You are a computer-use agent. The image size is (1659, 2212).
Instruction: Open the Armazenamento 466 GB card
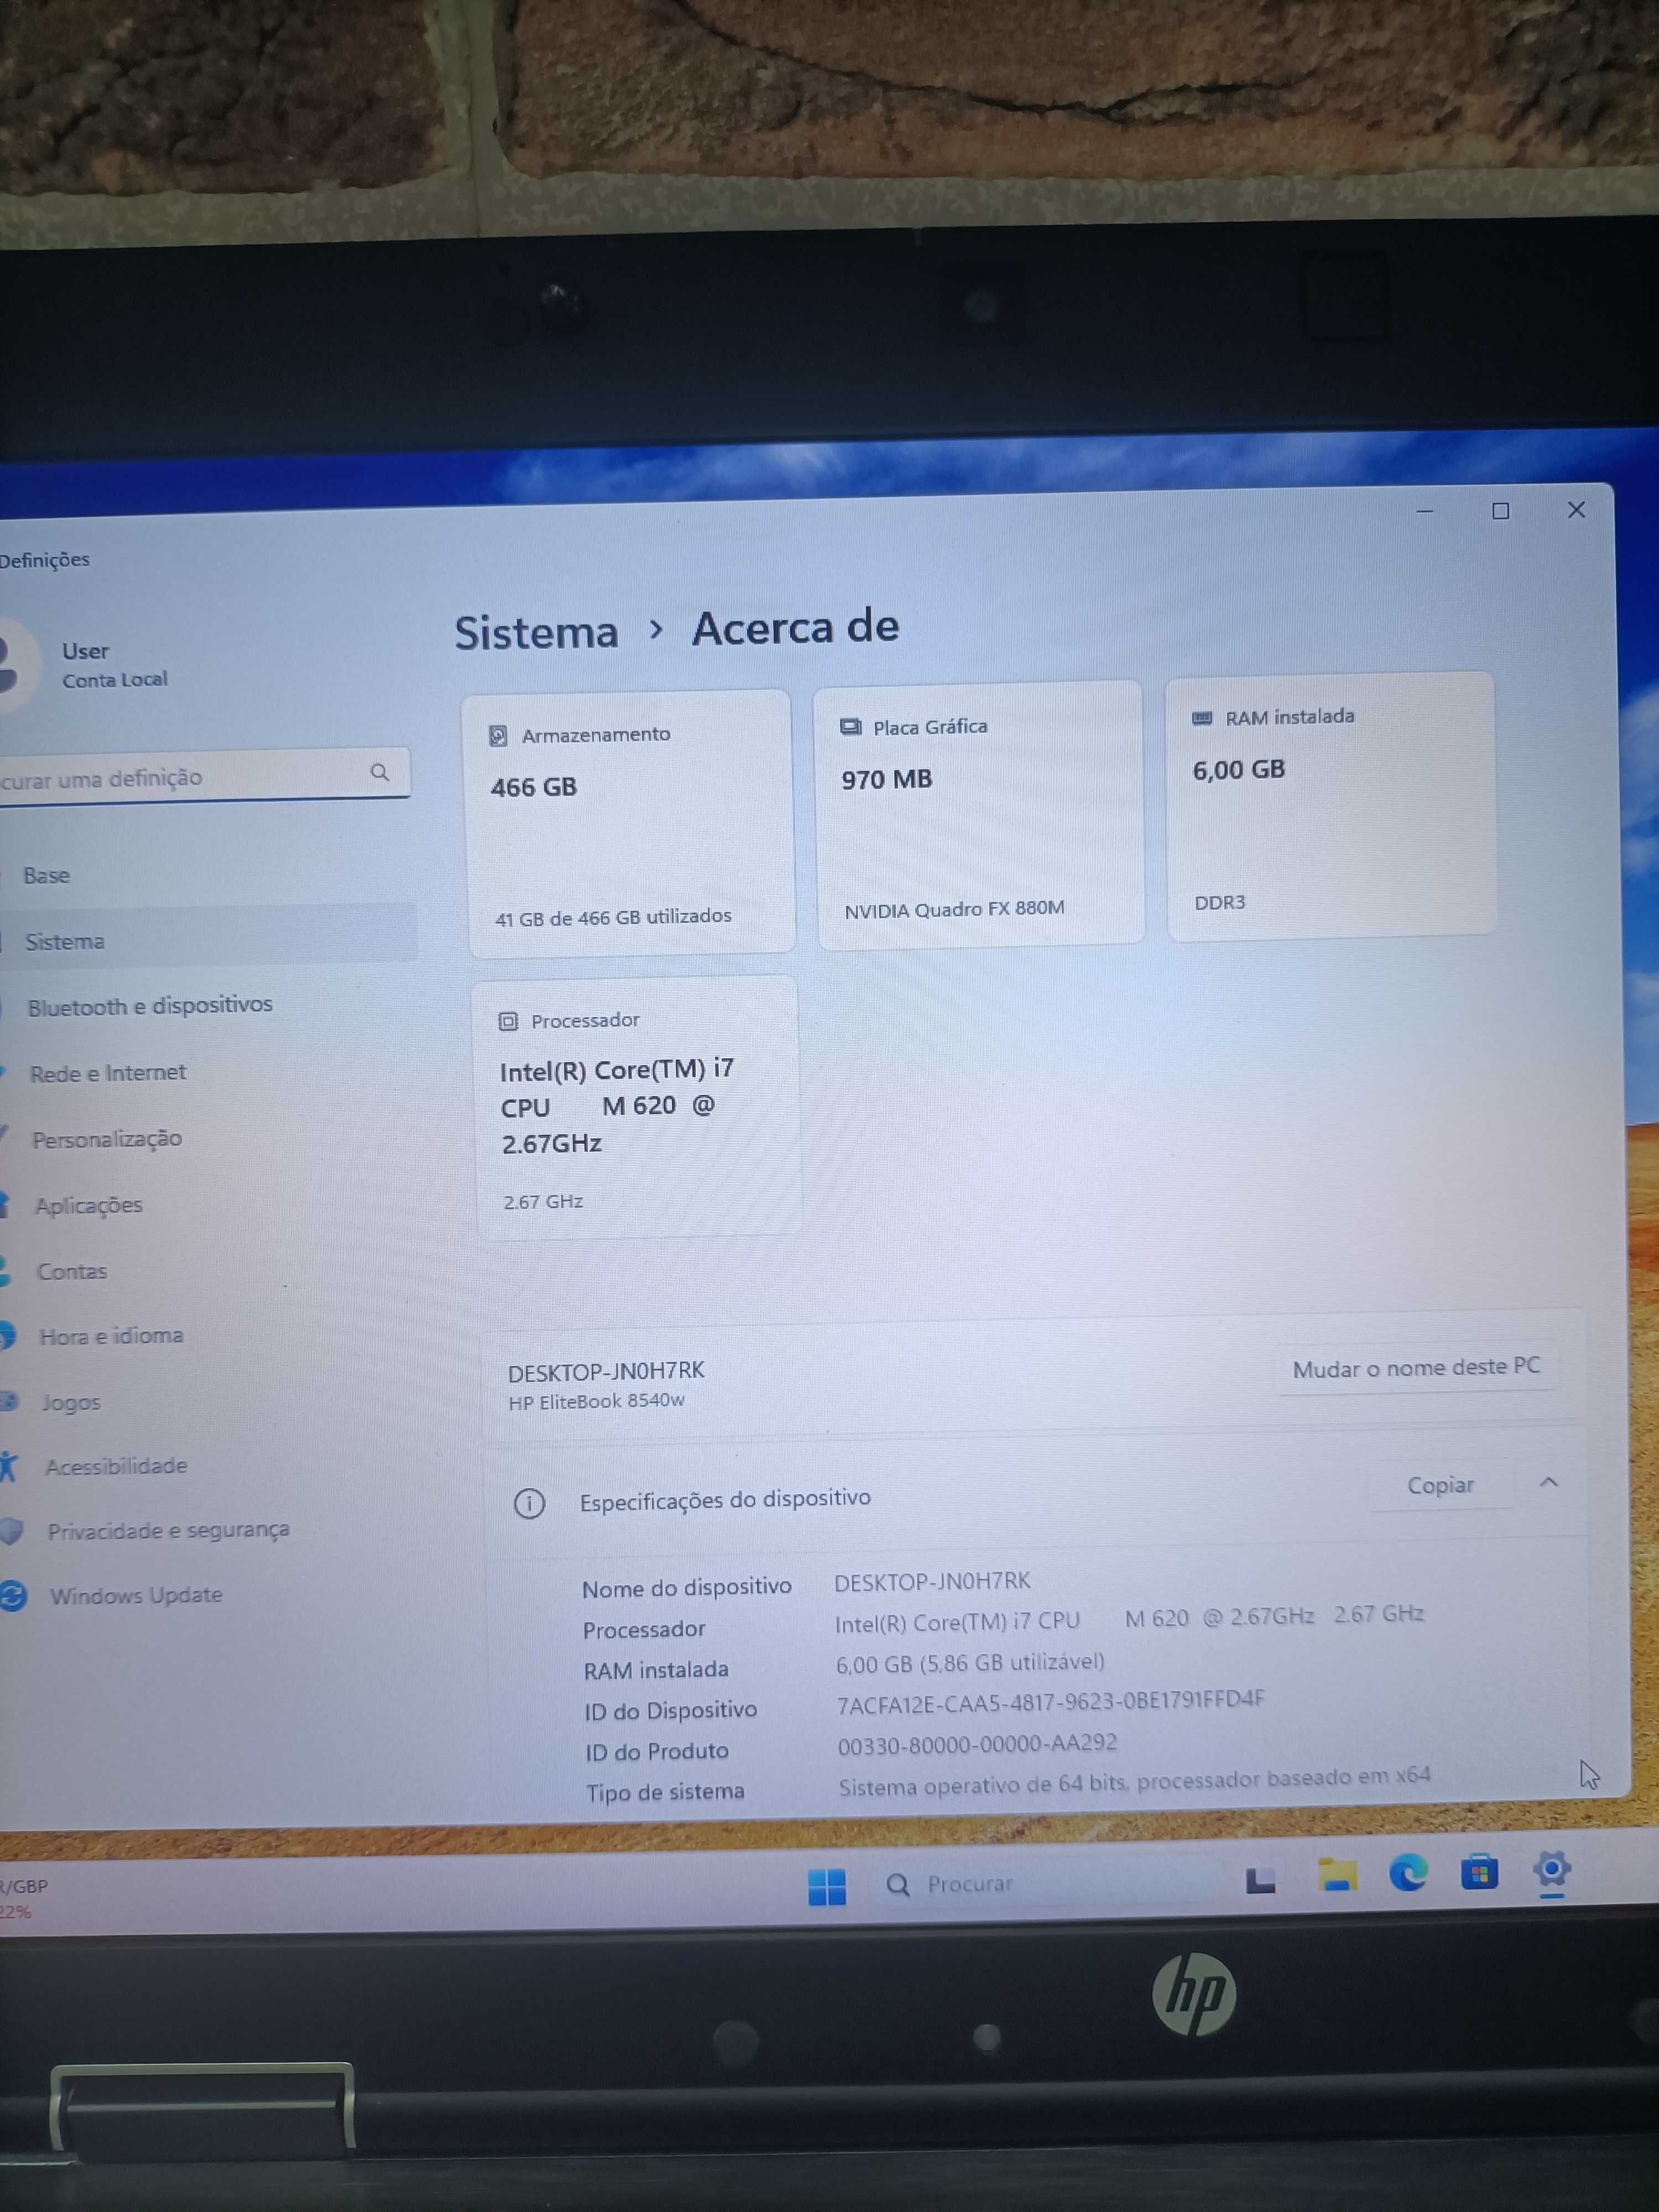pos(628,823)
